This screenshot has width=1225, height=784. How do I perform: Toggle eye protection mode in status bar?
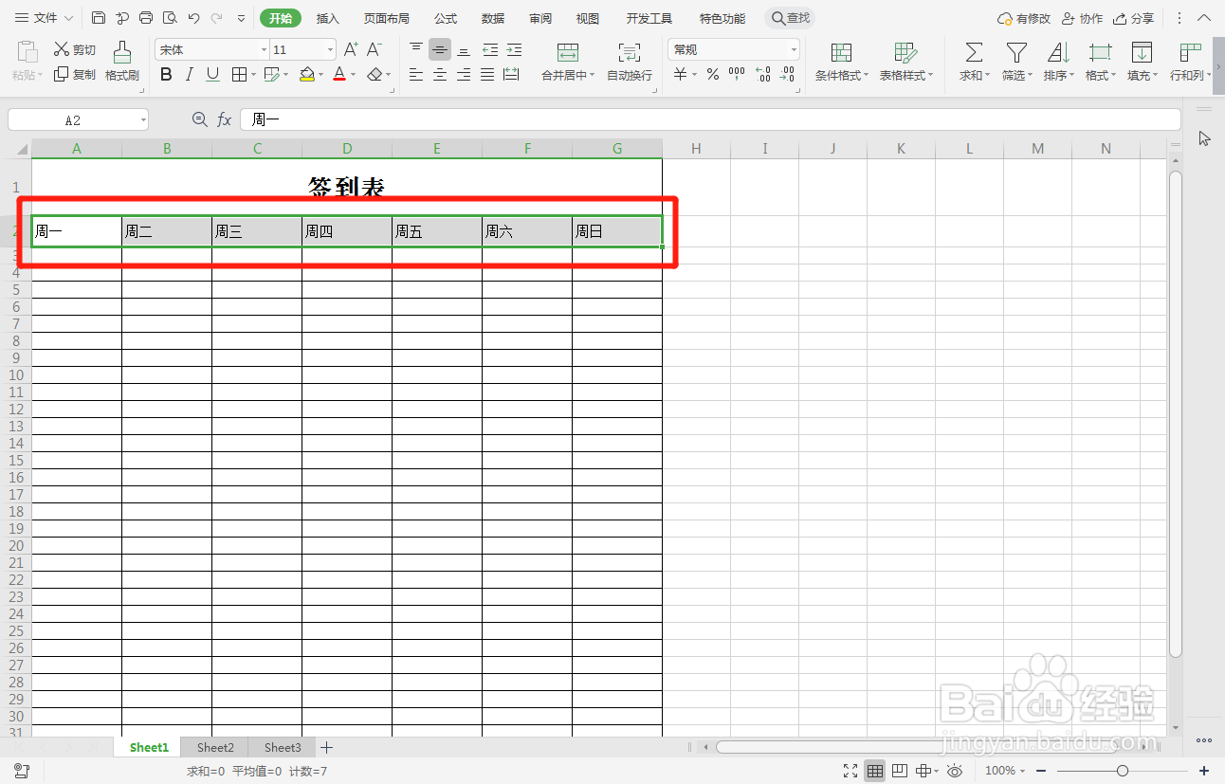955,771
